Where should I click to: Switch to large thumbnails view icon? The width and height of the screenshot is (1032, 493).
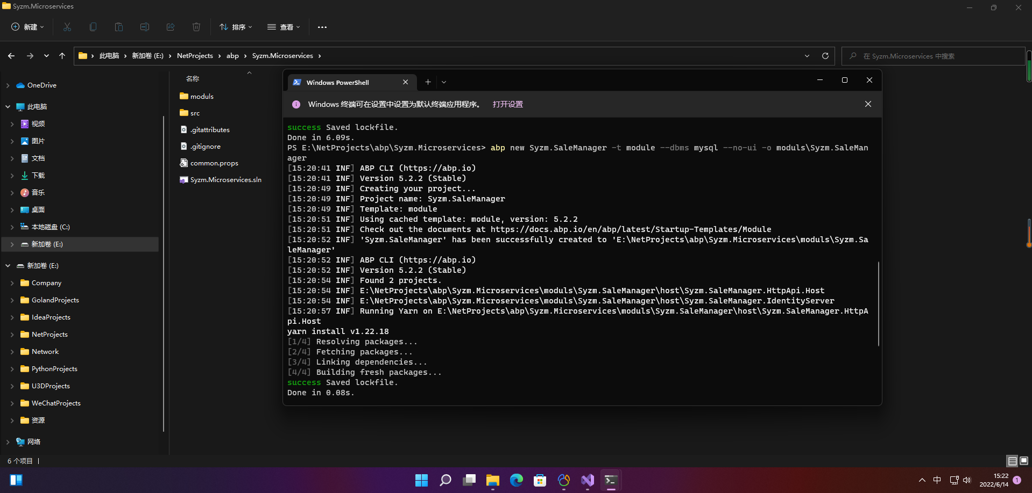pos(1024,461)
